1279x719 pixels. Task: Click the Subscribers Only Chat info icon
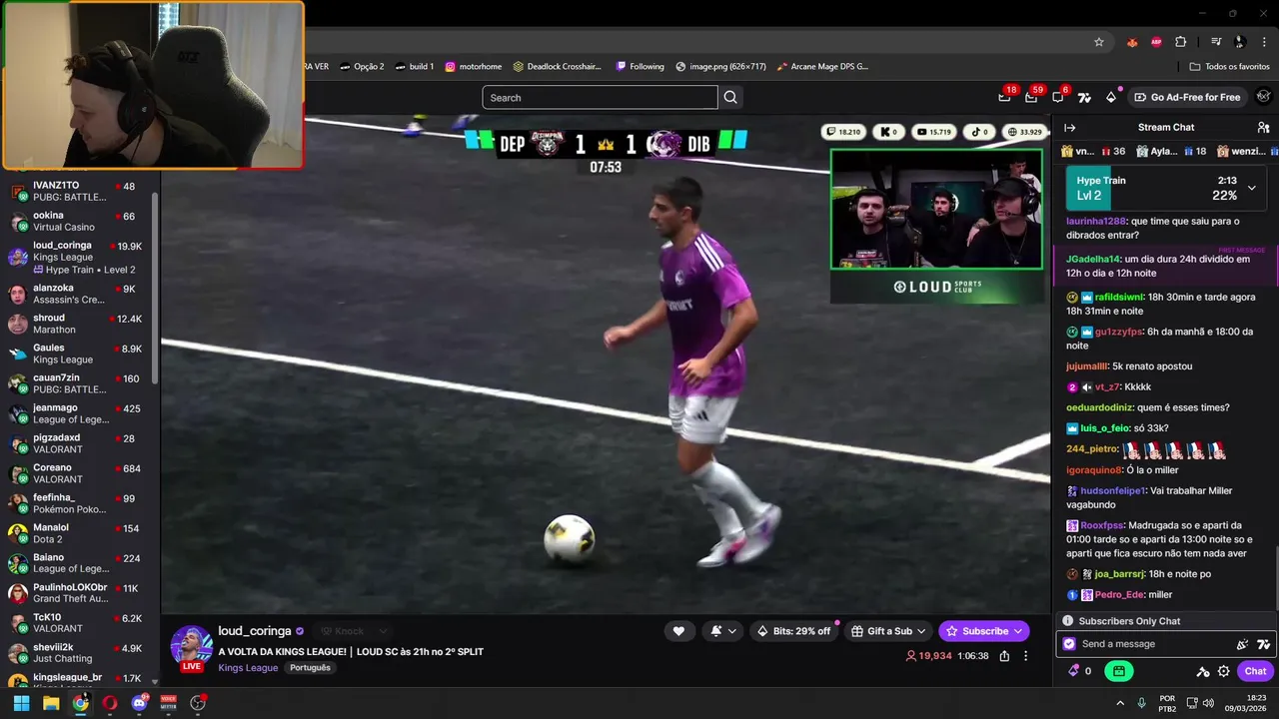tap(1067, 621)
